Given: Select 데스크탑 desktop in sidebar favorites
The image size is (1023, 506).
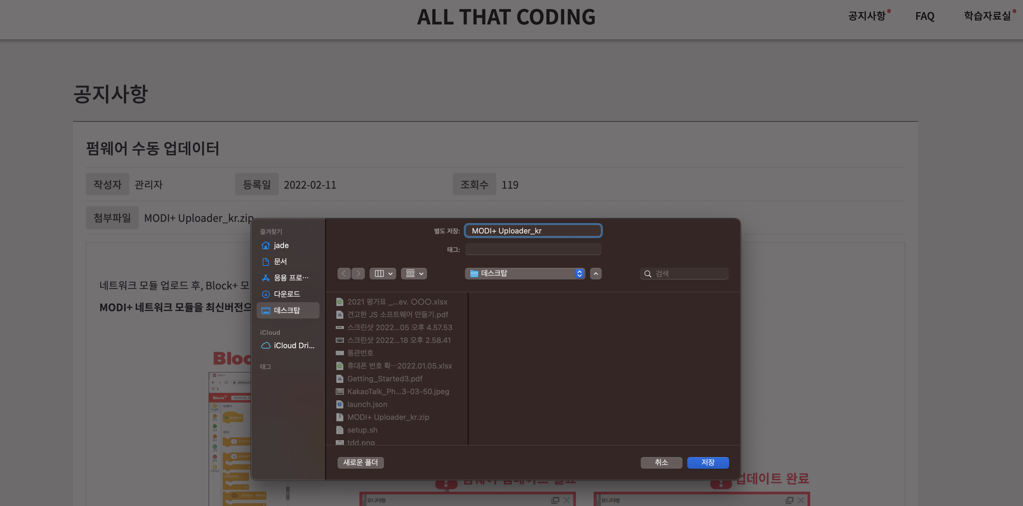Looking at the screenshot, I should click(x=287, y=310).
